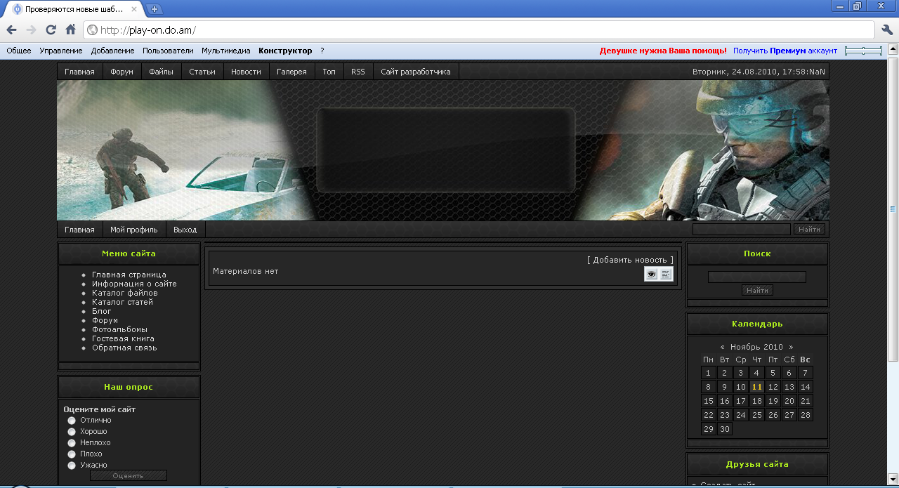Screen dimensions: 899x488
Task: Reload the page with the refresh icon
Action: click(x=51, y=29)
